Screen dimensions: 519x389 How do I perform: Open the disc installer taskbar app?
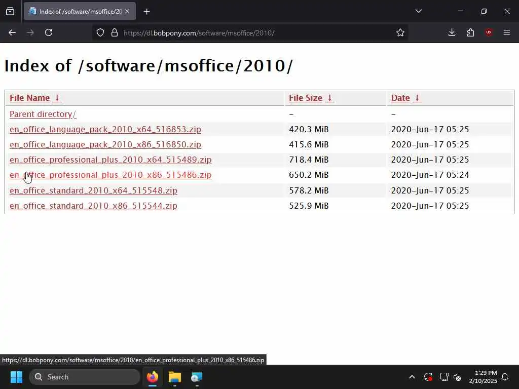tap(197, 377)
